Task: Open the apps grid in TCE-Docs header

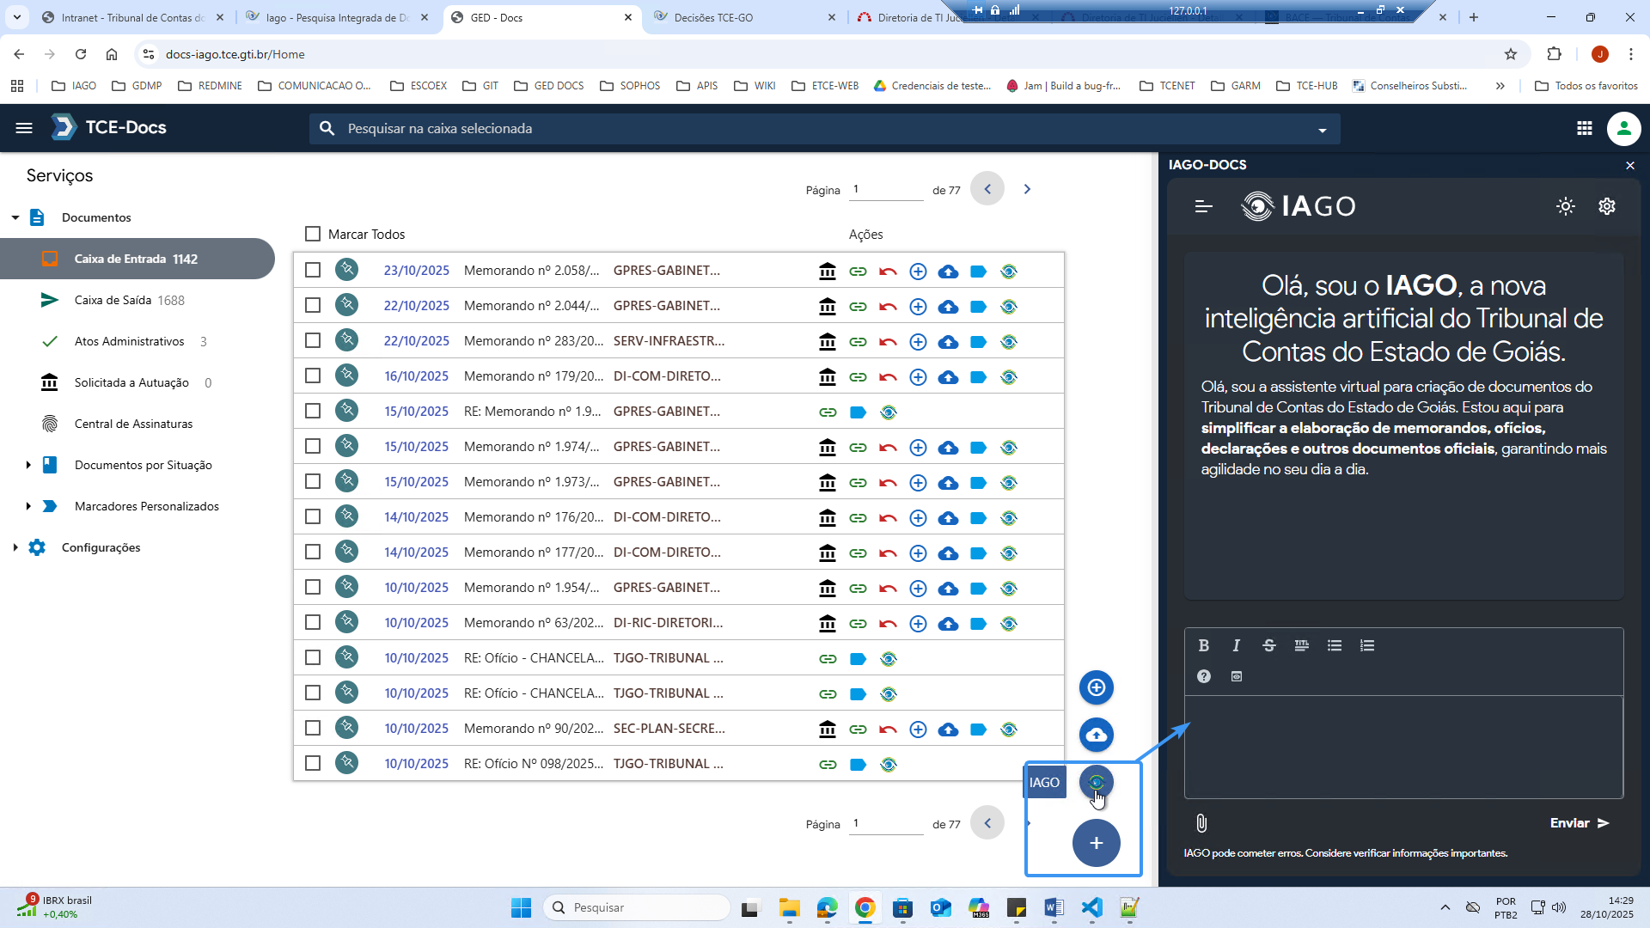Action: tap(1584, 128)
